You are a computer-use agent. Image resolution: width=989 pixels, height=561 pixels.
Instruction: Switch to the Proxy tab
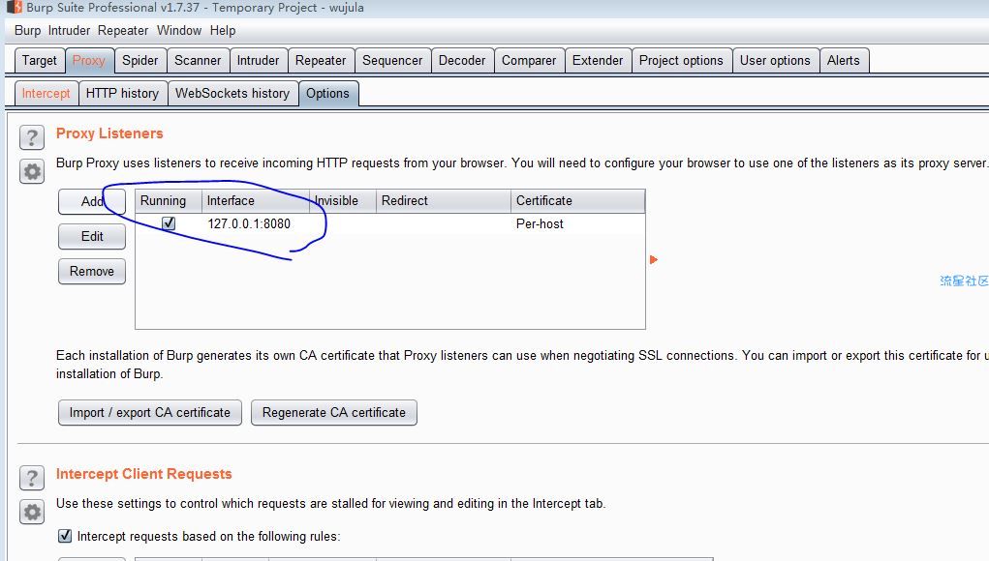pyautogui.click(x=89, y=60)
